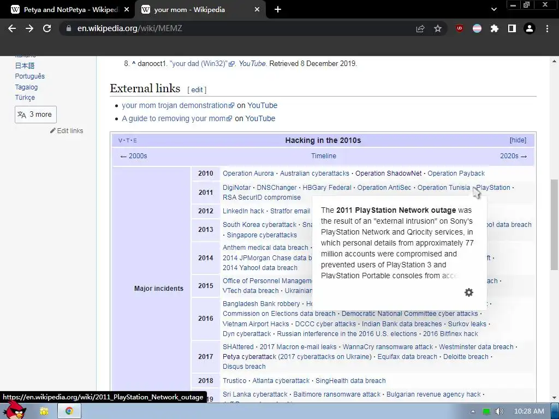
Task: Go to the 2020s navbox link
Action: pyautogui.click(x=513, y=156)
